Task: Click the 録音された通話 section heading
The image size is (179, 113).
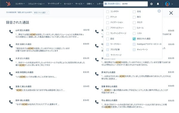Action: tap(18, 22)
